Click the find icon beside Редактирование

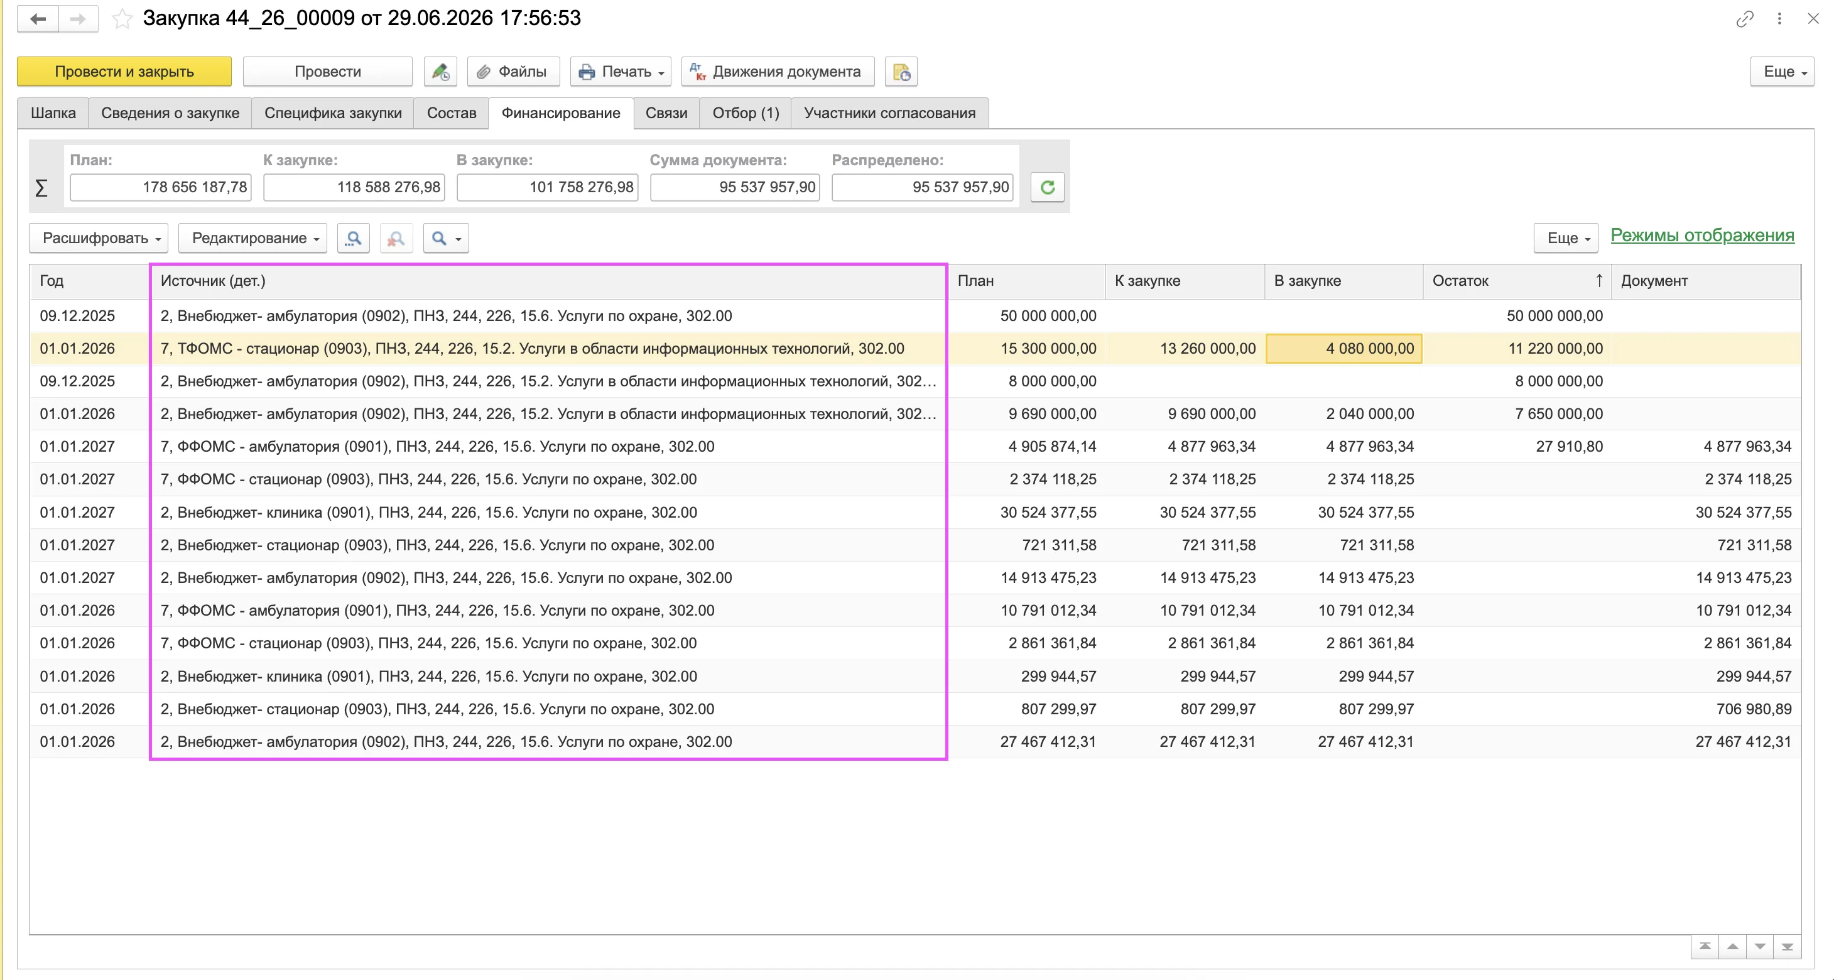pyautogui.click(x=353, y=238)
